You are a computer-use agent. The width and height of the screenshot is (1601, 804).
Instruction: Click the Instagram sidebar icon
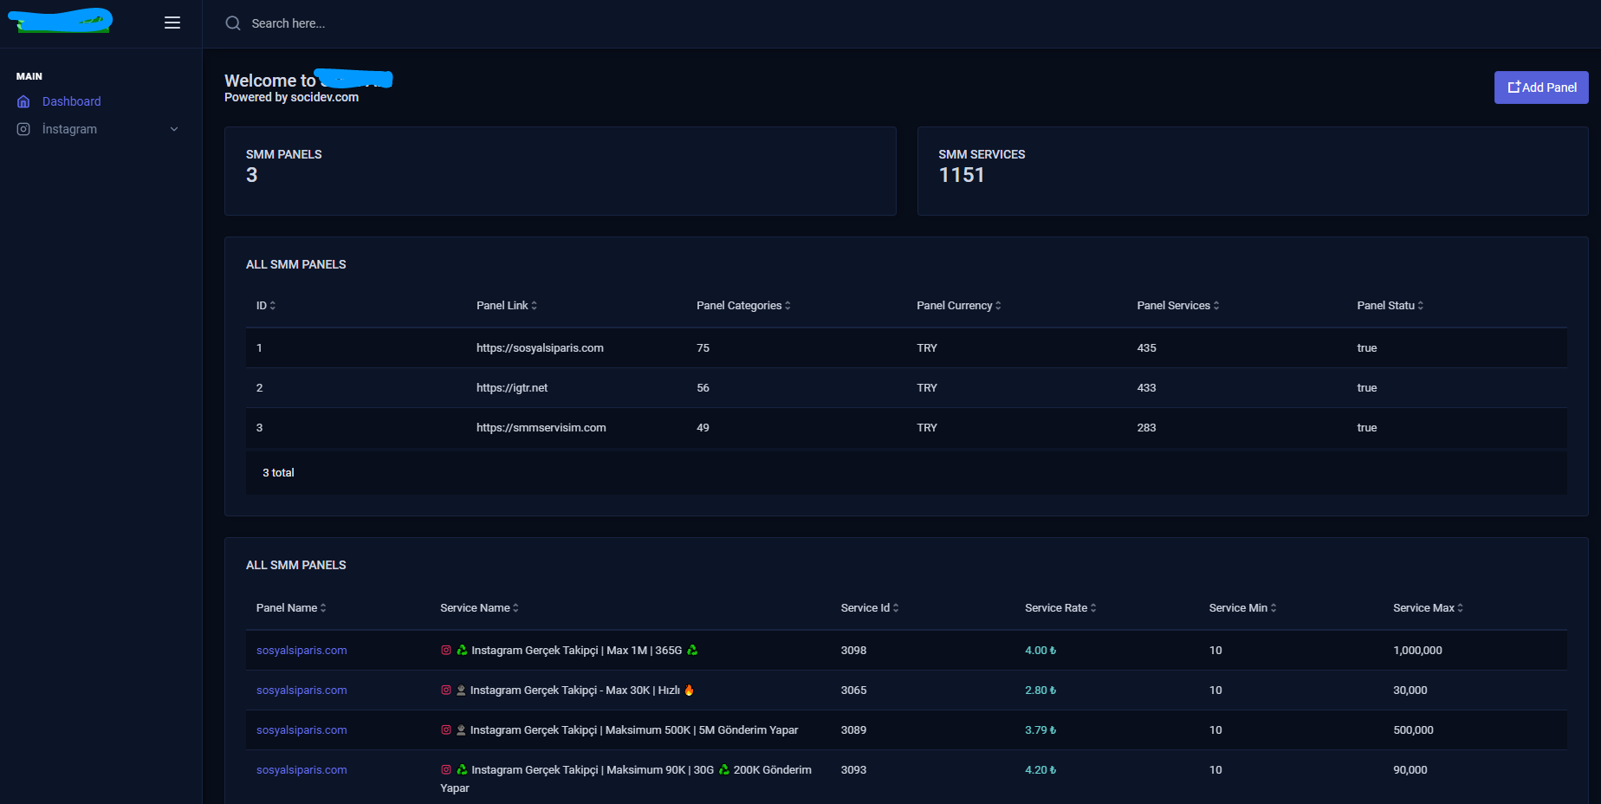pos(23,129)
